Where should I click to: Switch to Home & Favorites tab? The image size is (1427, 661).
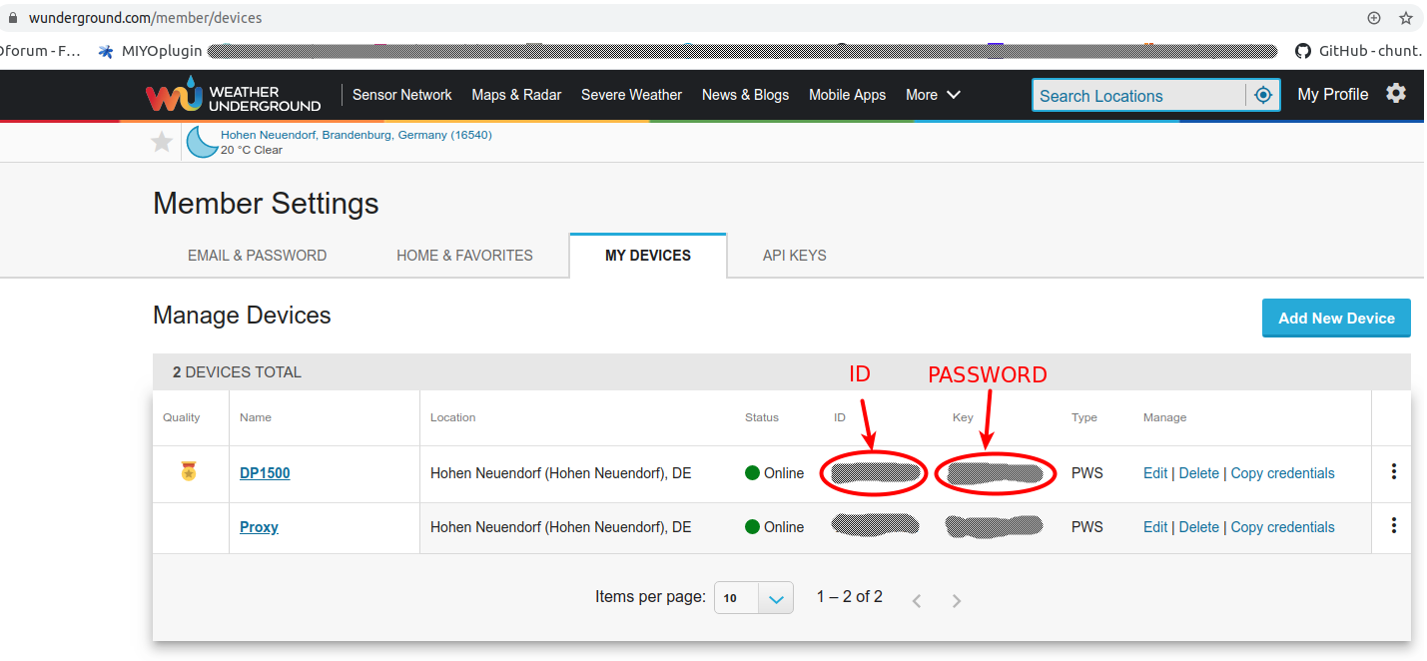point(464,256)
